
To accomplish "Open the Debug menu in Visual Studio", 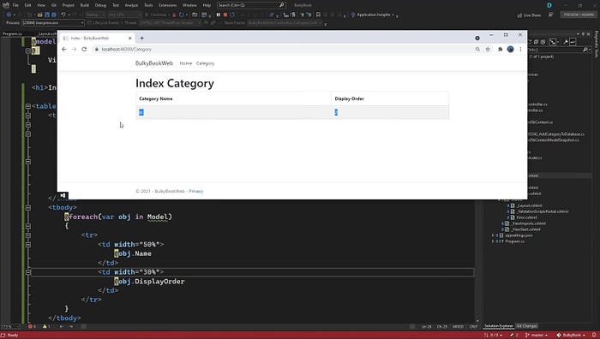I will click(100, 5).
